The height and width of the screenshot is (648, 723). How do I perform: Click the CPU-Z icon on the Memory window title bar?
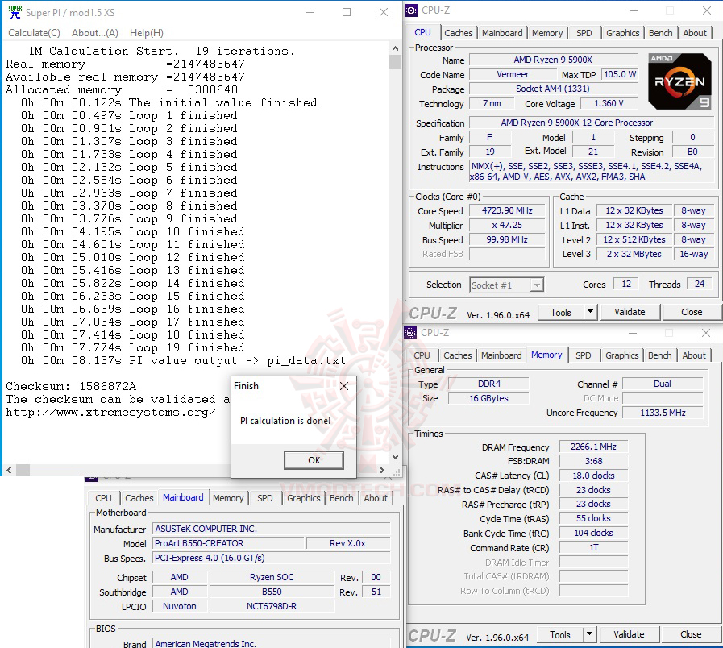(x=410, y=332)
